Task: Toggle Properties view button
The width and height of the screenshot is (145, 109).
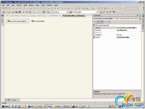Action: pyautogui.click(x=102, y=22)
